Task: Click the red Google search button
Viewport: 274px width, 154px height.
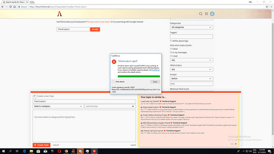Action: click(95, 29)
